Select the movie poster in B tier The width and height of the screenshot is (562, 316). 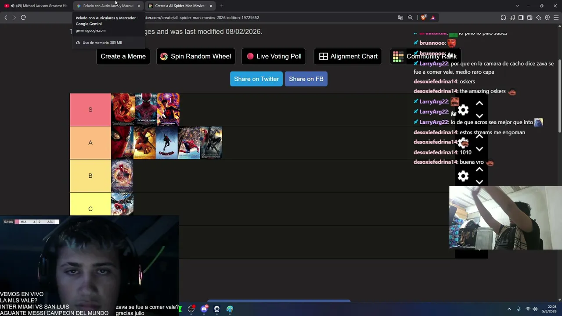[x=122, y=176]
